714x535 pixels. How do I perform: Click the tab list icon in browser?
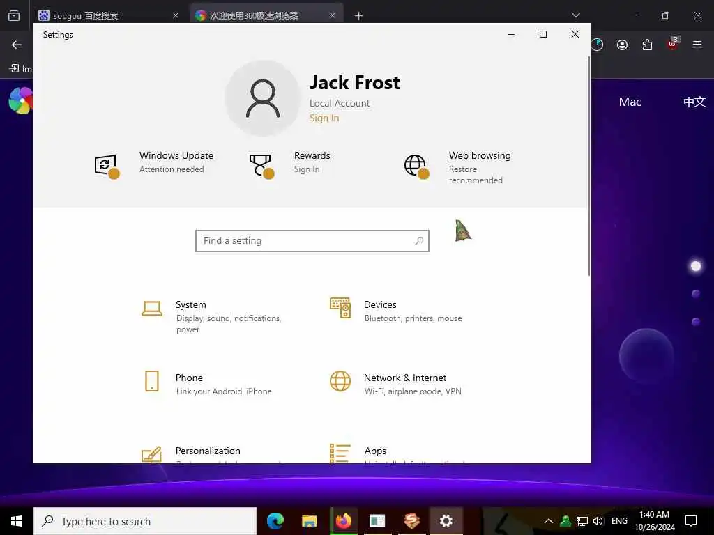[x=14, y=15]
